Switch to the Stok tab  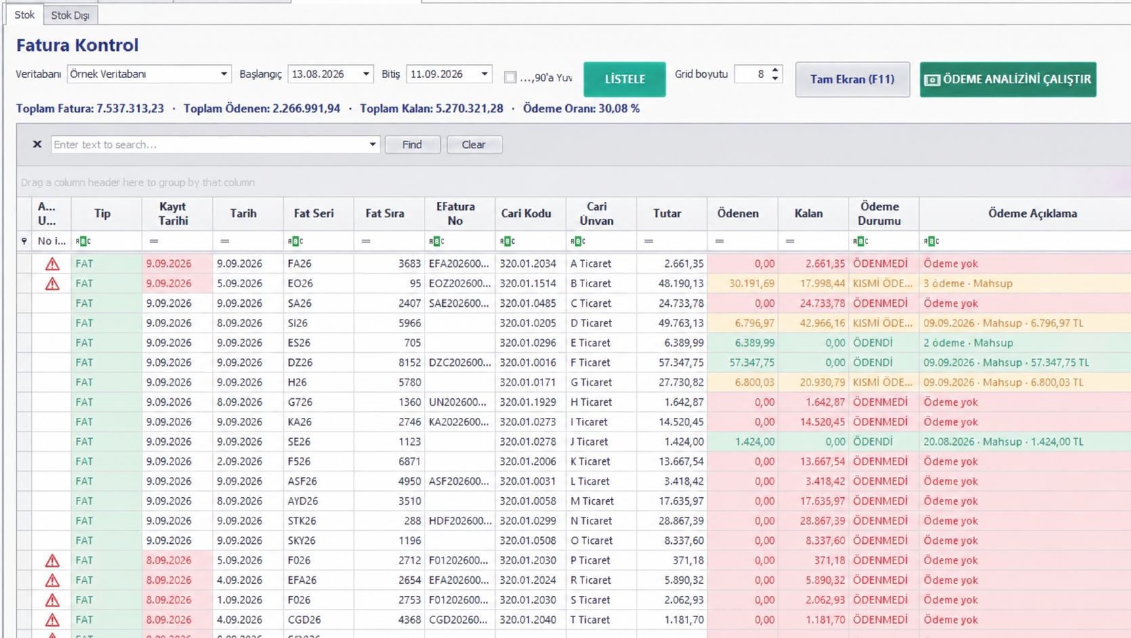pyautogui.click(x=25, y=15)
